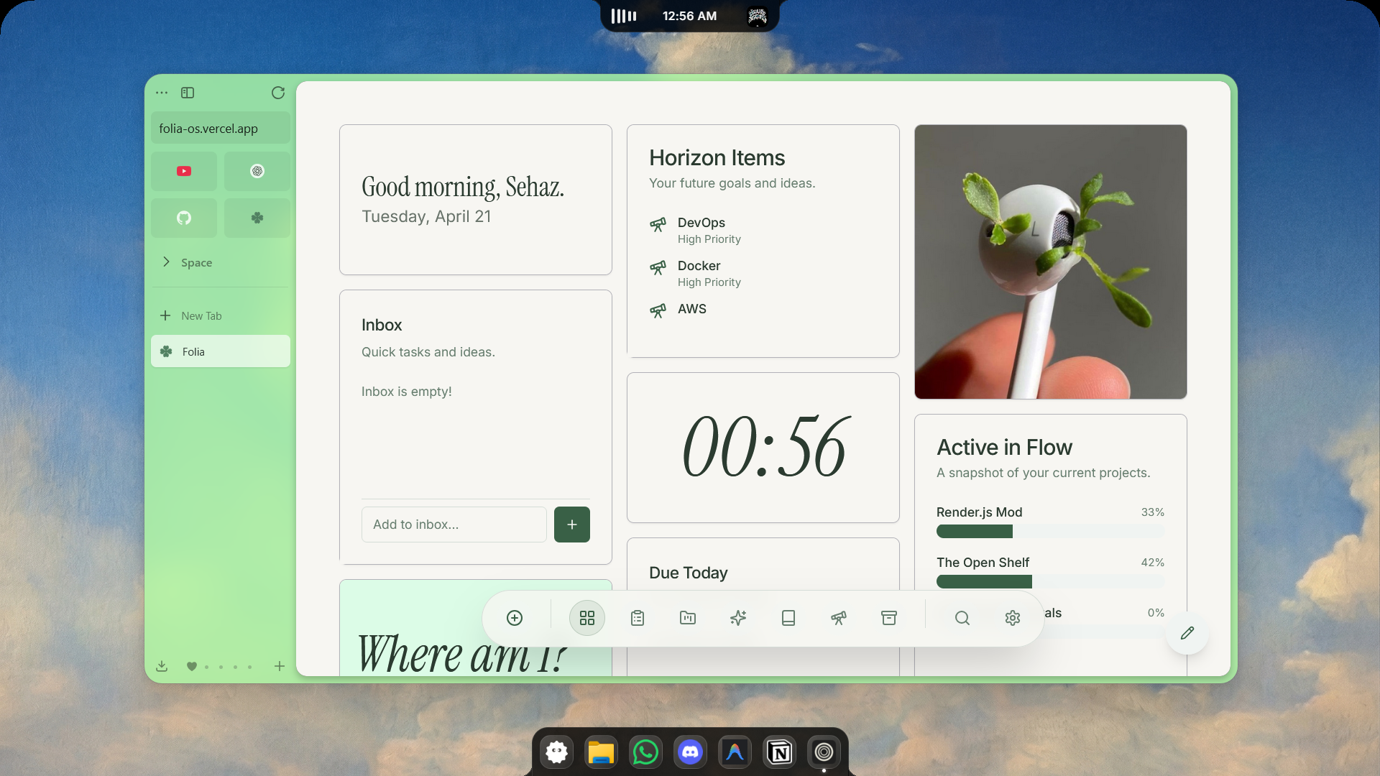Screen dimensions: 1380x776
Task: Click the green plus button in Inbox
Action: coord(572,525)
